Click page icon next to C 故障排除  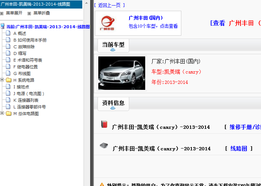(x=8, y=46)
